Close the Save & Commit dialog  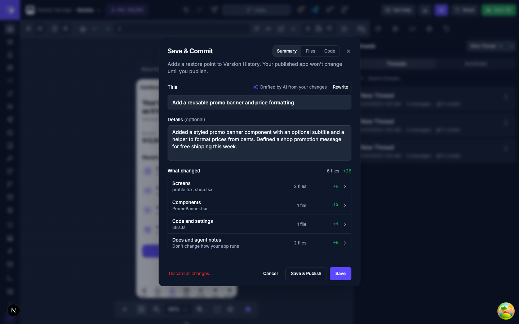(348, 51)
